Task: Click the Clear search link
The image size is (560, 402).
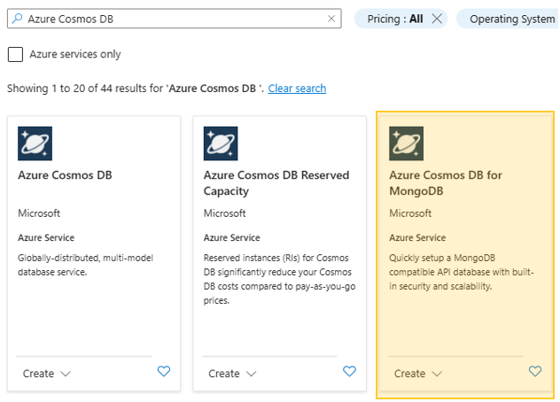Action: tap(297, 89)
